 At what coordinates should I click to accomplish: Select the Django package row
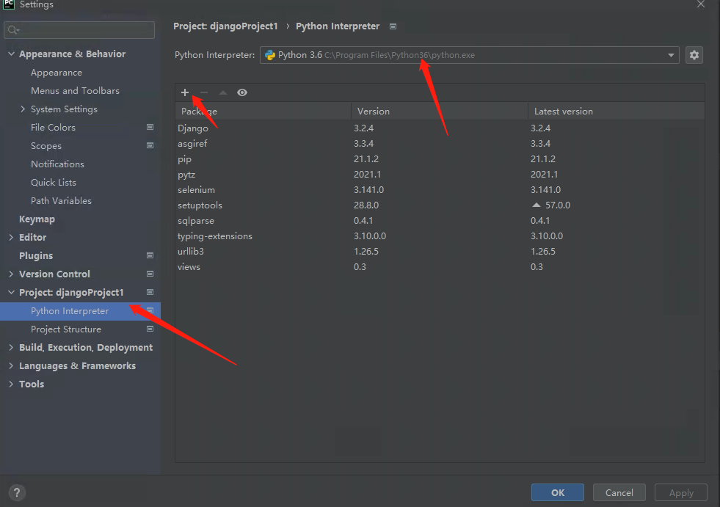[x=440, y=128]
